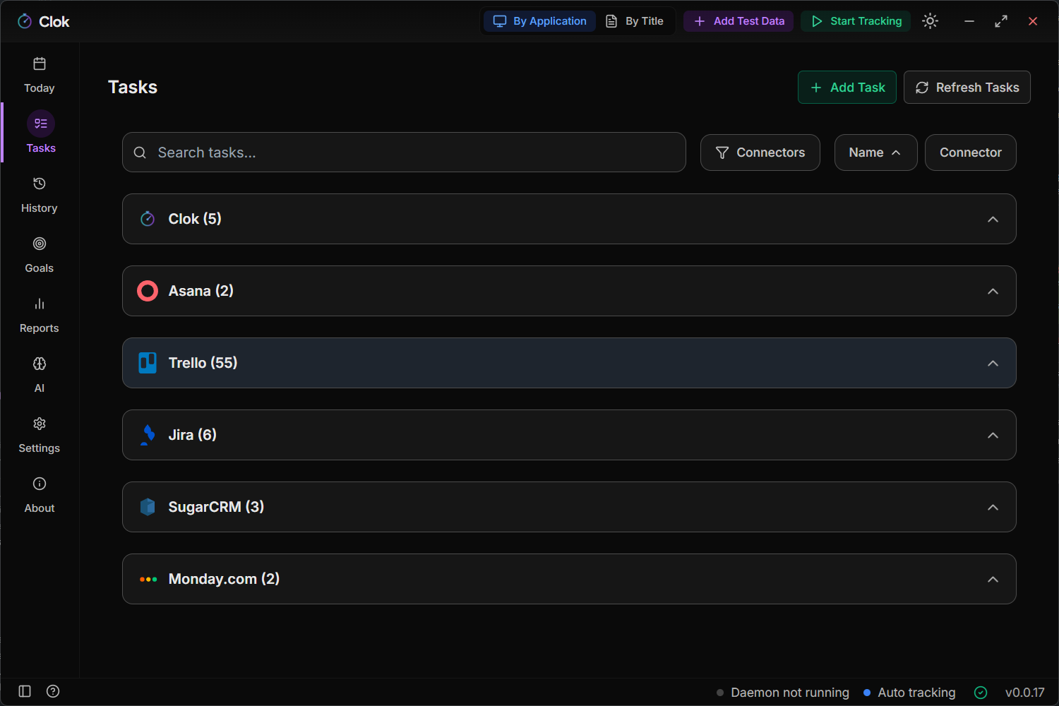Viewport: 1059px width, 706px height.
Task: Click the Trello (55) group title
Action: (203, 363)
